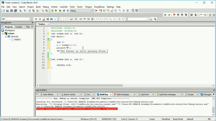This screenshot has width=216, height=121.
Task: Open the Settings menu
Action: [x=110, y=7]
